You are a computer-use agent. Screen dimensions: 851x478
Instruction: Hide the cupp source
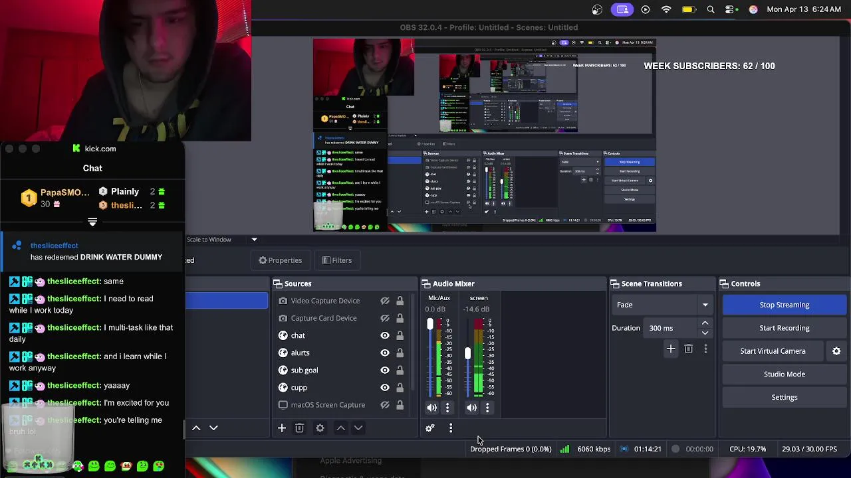pyautogui.click(x=385, y=387)
